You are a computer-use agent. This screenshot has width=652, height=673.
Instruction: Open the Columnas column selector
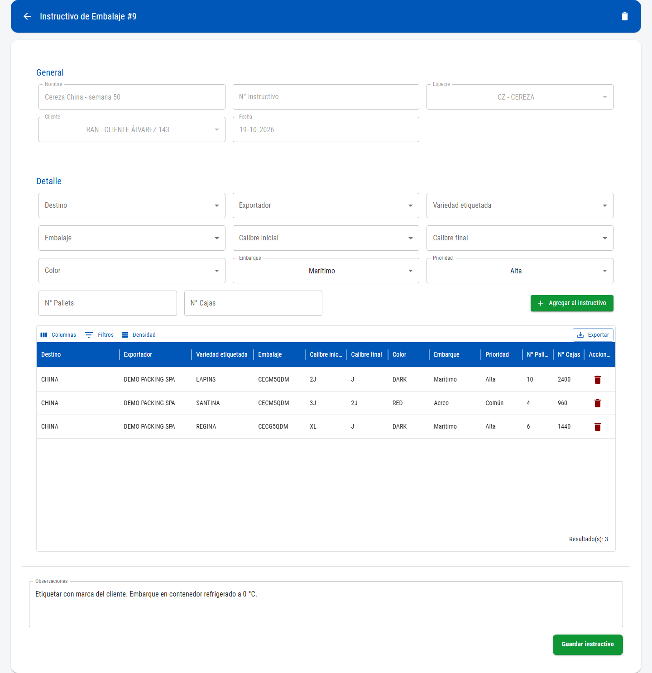coord(58,335)
